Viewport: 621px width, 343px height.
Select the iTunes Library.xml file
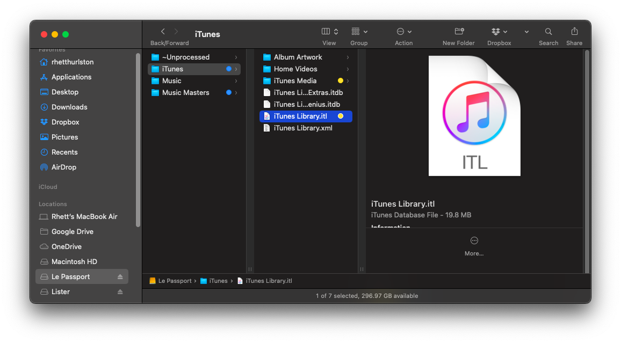306,128
